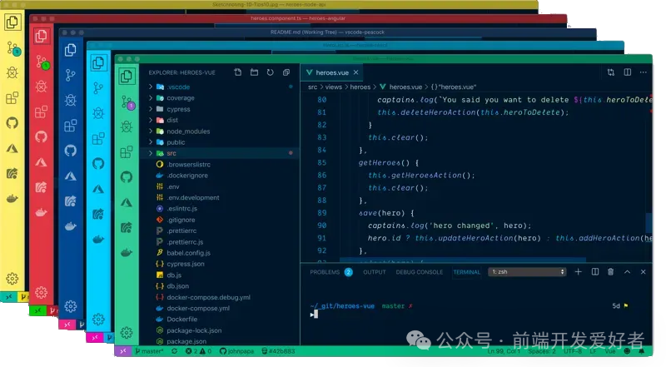
Task: Collapse all folders in Explorer
Action: pos(286,72)
